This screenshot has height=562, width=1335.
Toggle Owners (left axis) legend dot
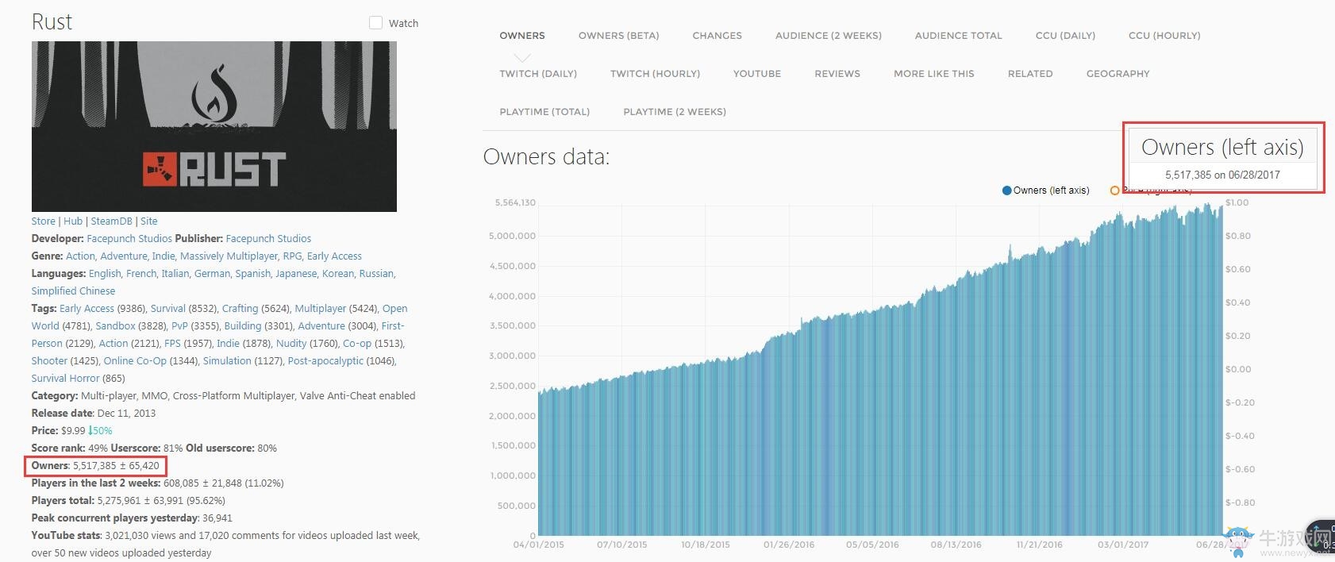click(x=1007, y=191)
